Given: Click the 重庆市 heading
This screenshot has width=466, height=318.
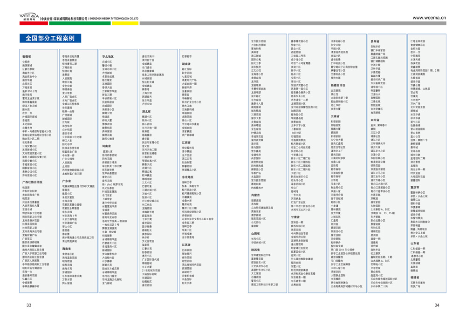Looking at the screenshot, I should [415, 187].
